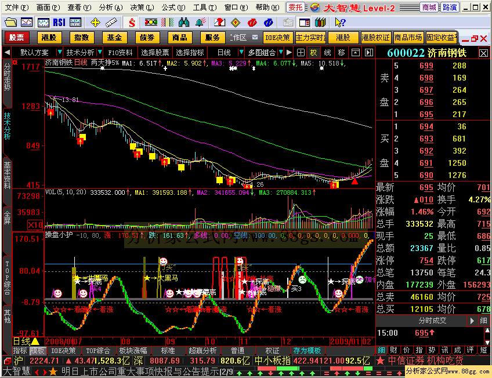Image resolution: width=492 pixels, height=378 pixels.
Task: Open the 分析(A) menu
Action: coord(111,7)
